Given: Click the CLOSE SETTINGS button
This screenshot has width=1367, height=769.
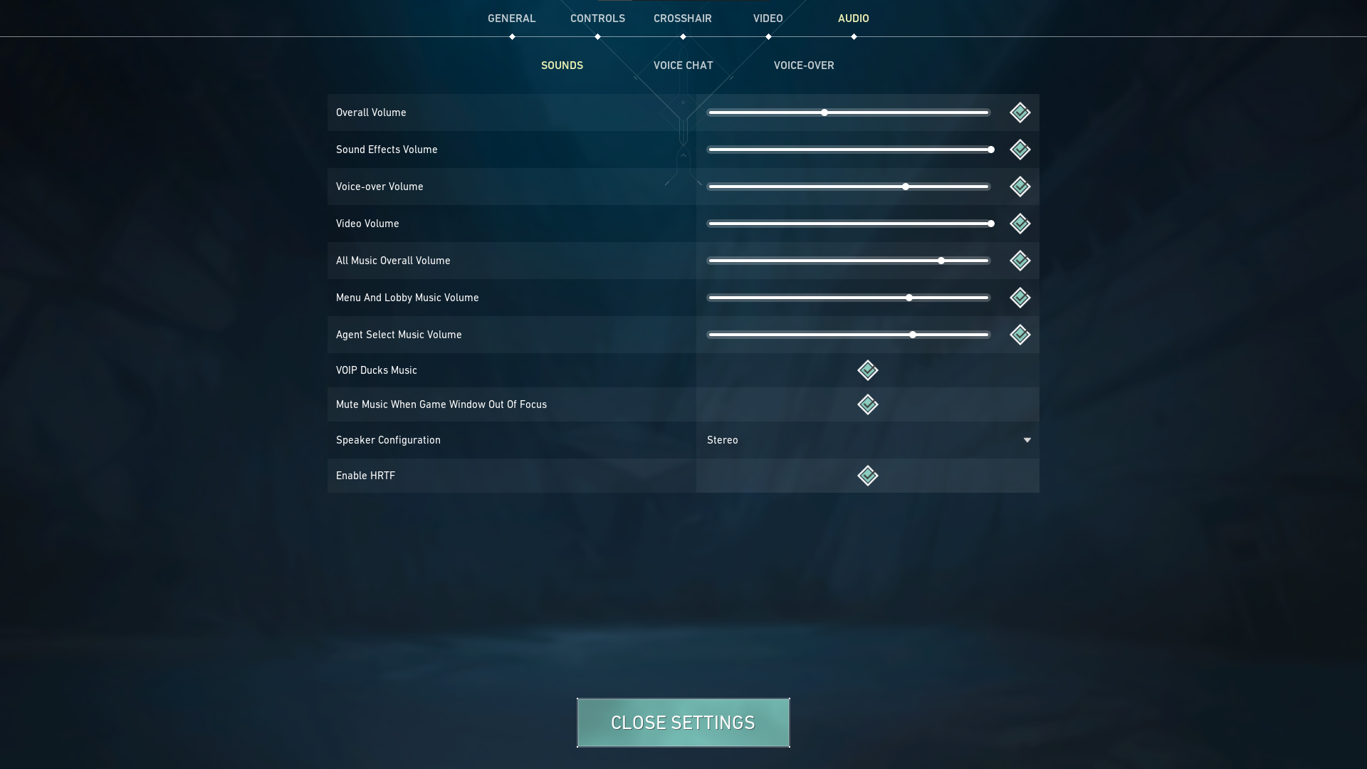Looking at the screenshot, I should point(683,722).
